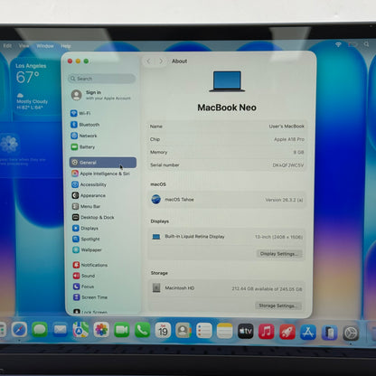Open Menu Bar settings
Viewport: 376px width, 376px height.
click(x=86, y=206)
